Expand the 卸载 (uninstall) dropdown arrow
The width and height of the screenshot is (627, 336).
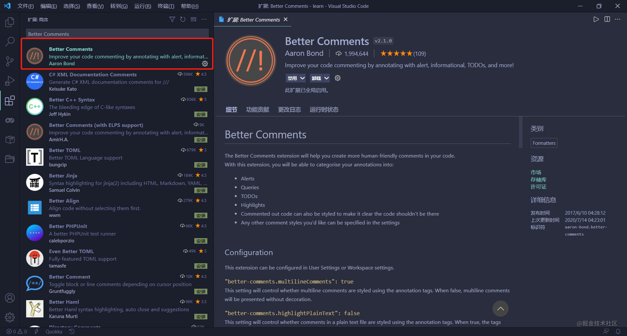tap(327, 78)
